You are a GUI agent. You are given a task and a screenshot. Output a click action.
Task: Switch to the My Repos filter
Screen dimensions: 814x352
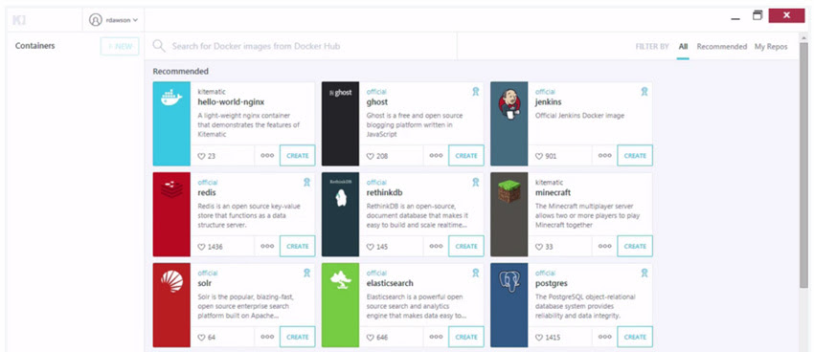(771, 46)
